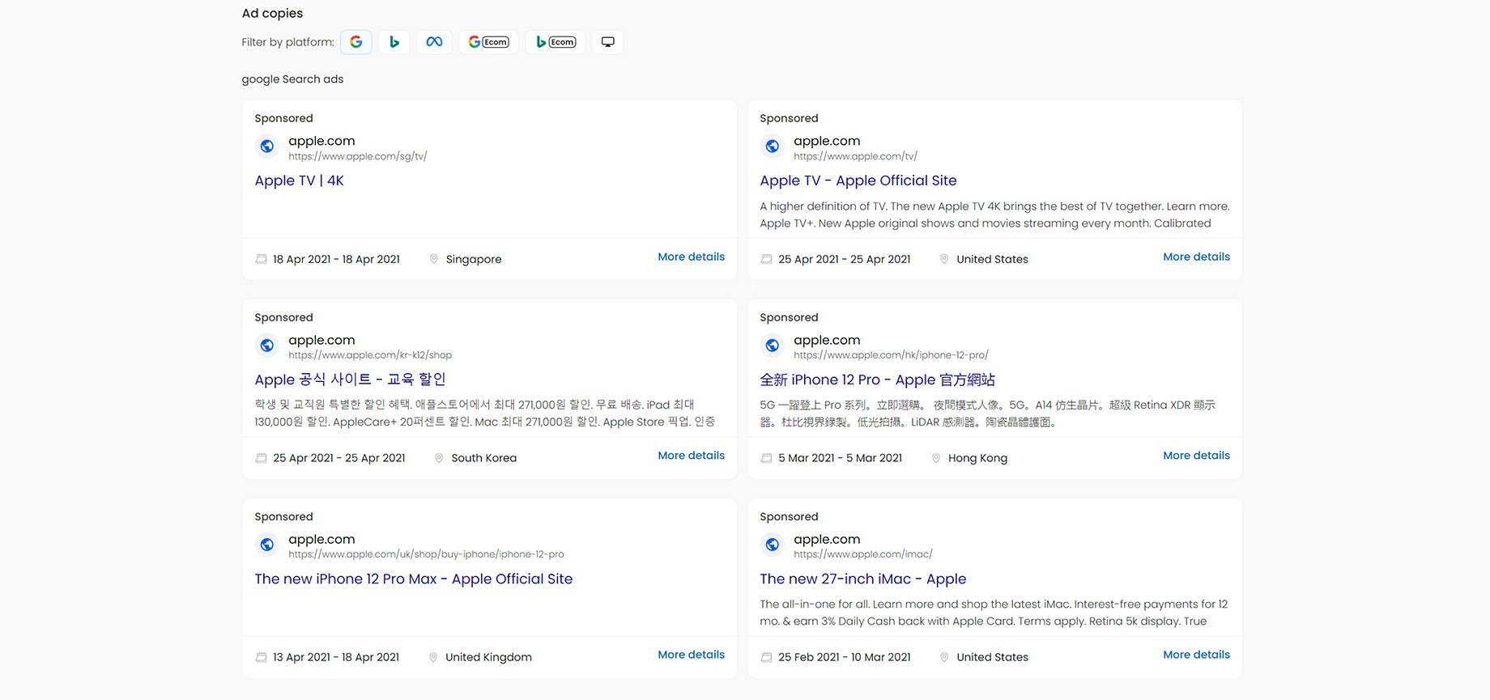
Task: Select Bing Ecom platform filter
Action: 556,42
